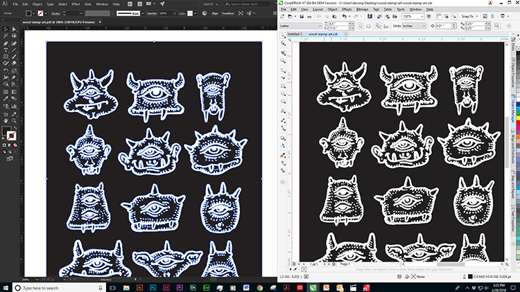The height and width of the screenshot is (292, 520).
Task: Open the Style dropdown in Illustrator control bar
Action: (196, 13)
